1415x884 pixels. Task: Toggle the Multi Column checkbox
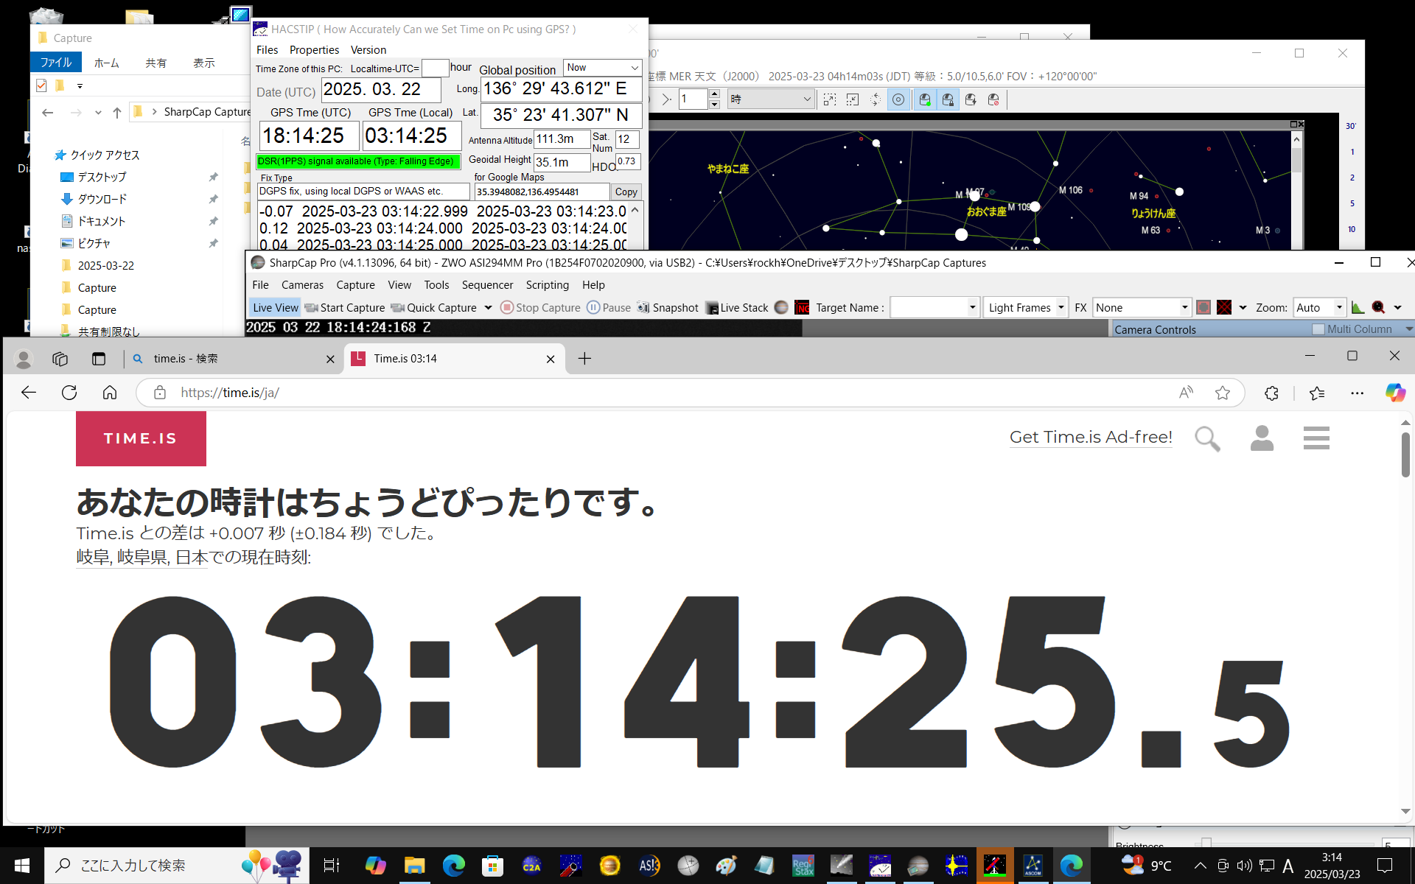[1318, 329]
